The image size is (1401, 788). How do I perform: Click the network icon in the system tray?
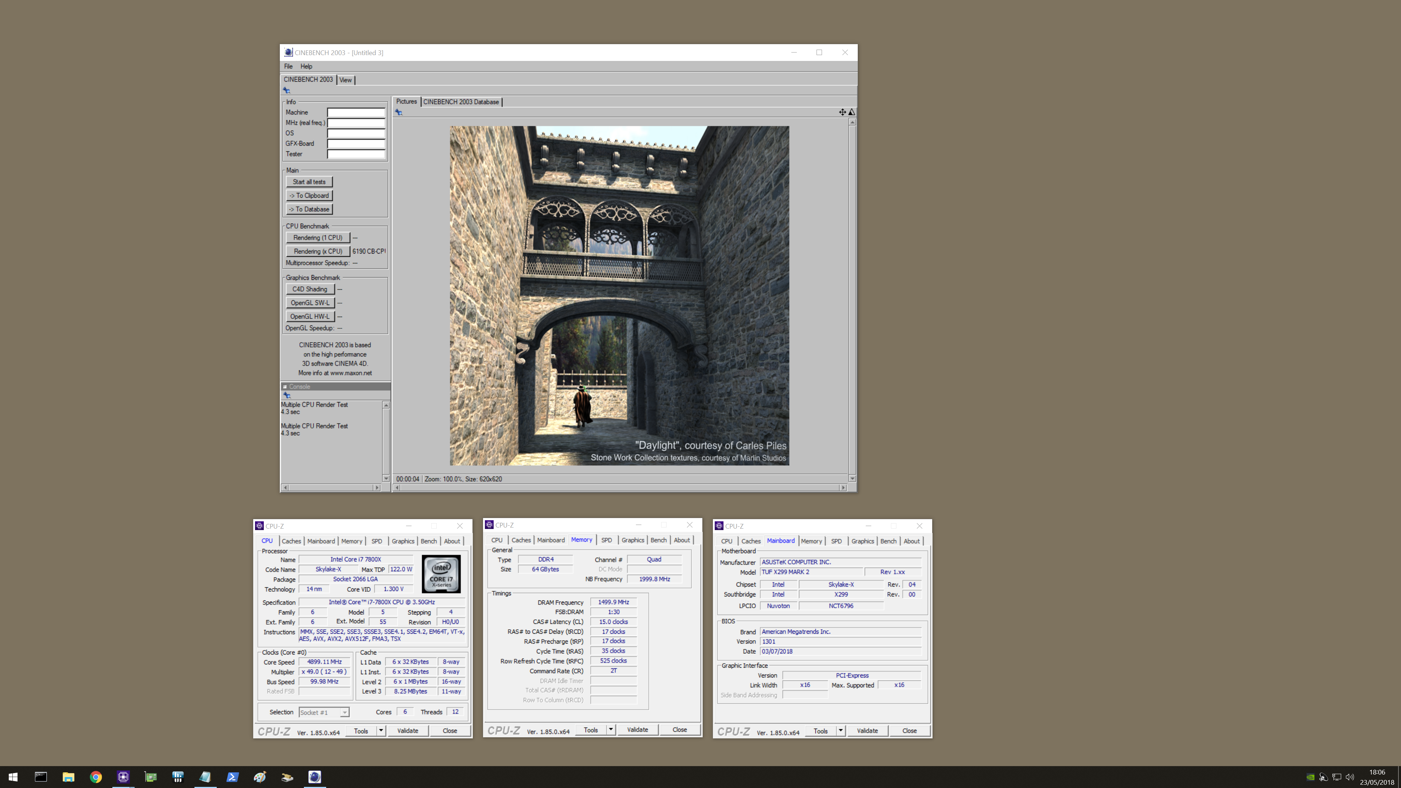1337,777
